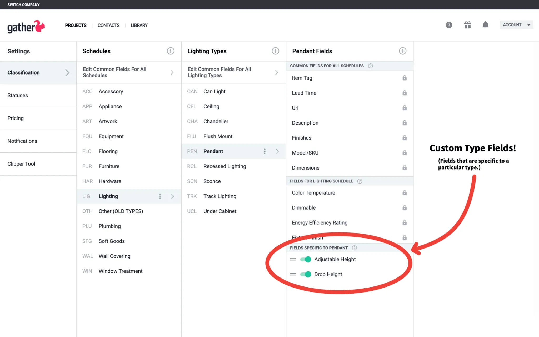The image size is (539, 337).
Task: Open the Account dropdown
Action: click(516, 25)
